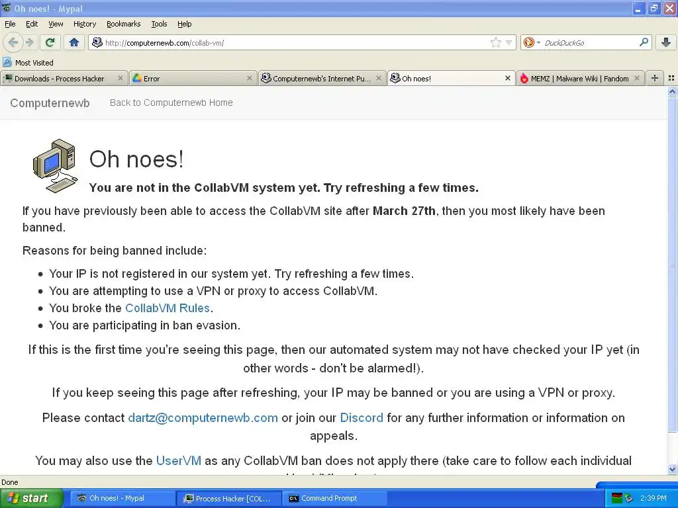Image resolution: width=678 pixels, height=508 pixels.
Task: Open the list all tabs button
Action: (x=671, y=78)
